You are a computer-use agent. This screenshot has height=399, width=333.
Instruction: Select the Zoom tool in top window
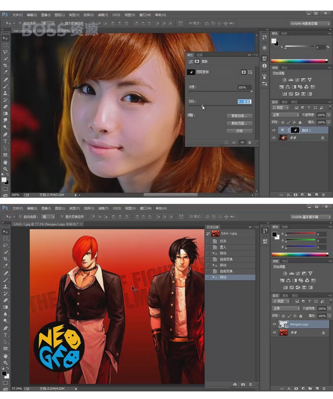tap(5, 169)
